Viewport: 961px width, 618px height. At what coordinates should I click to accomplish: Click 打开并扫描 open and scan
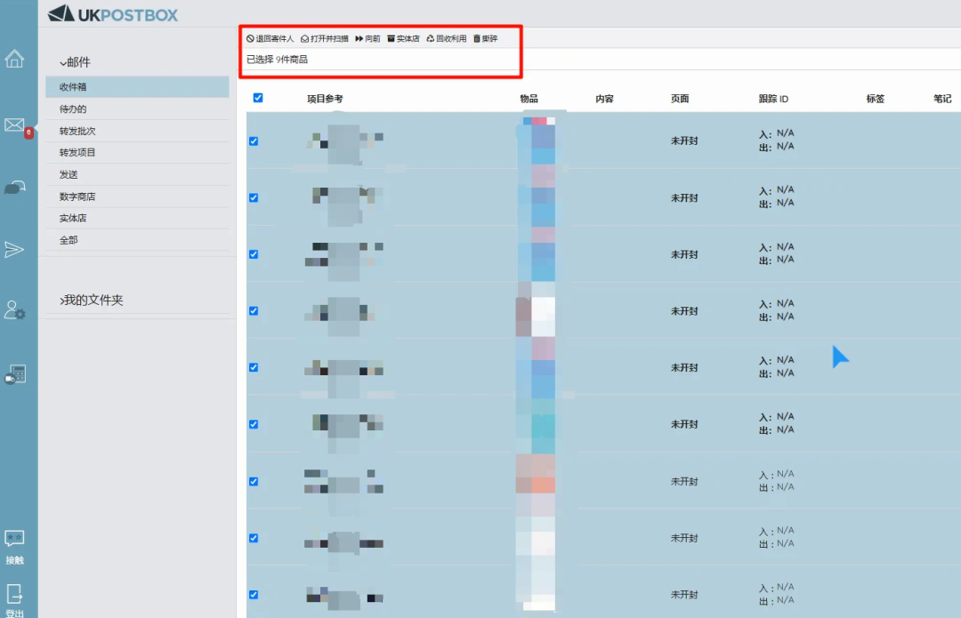[325, 39]
